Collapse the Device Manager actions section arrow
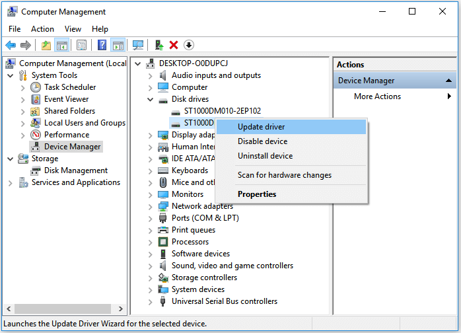The image size is (461, 333). point(449,81)
